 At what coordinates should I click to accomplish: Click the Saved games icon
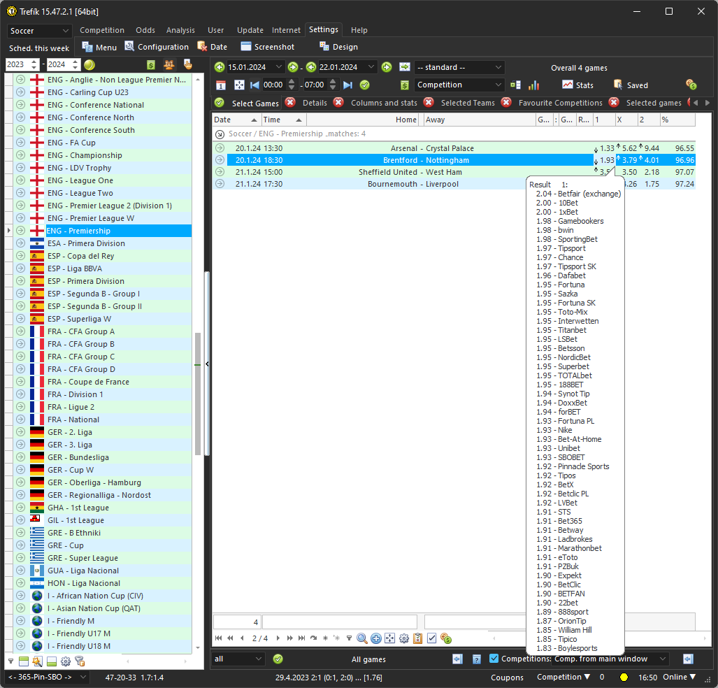618,85
